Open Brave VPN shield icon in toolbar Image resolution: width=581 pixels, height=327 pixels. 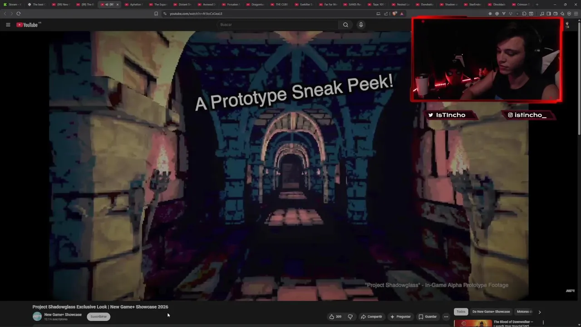tap(569, 14)
